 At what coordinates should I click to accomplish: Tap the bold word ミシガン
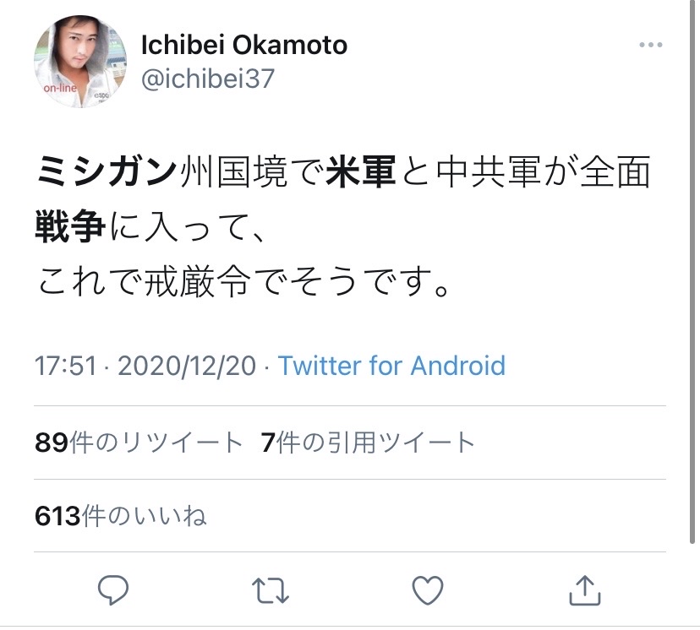pyautogui.click(x=107, y=171)
